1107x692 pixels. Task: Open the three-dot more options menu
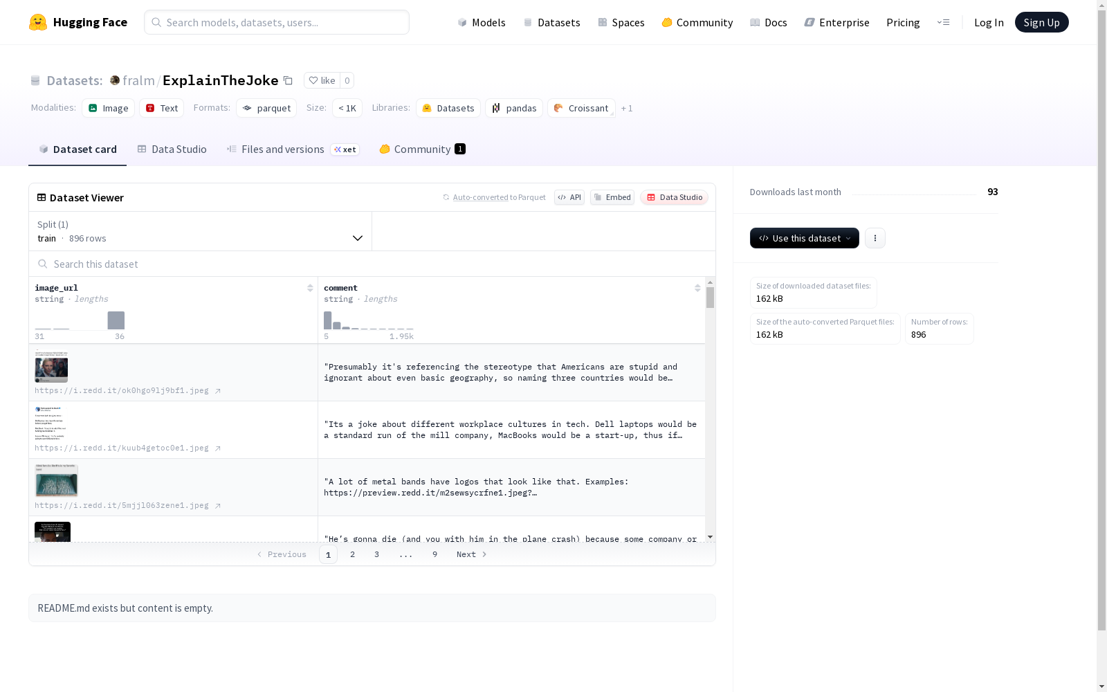tap(875, 238)
